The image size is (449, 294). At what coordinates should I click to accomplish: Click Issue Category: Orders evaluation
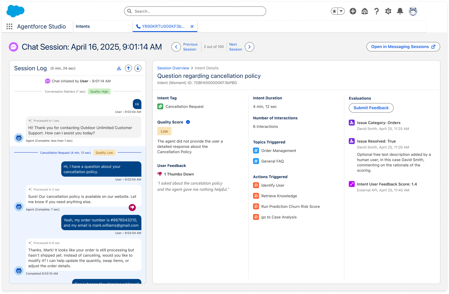379,123
